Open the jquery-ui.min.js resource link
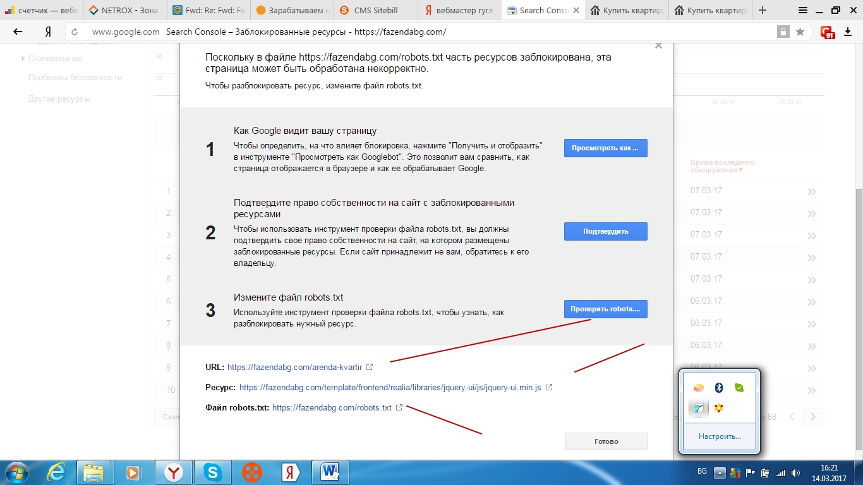Viewport: 863px width, 485px height. pos(390,387)
